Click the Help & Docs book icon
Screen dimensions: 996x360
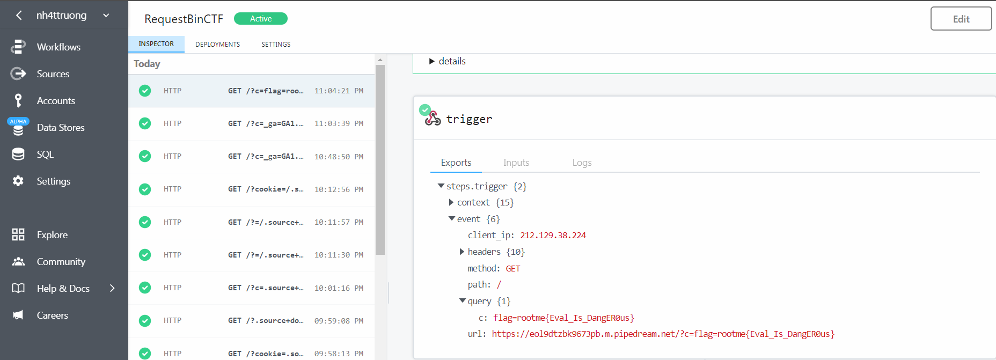coord(18,288)
